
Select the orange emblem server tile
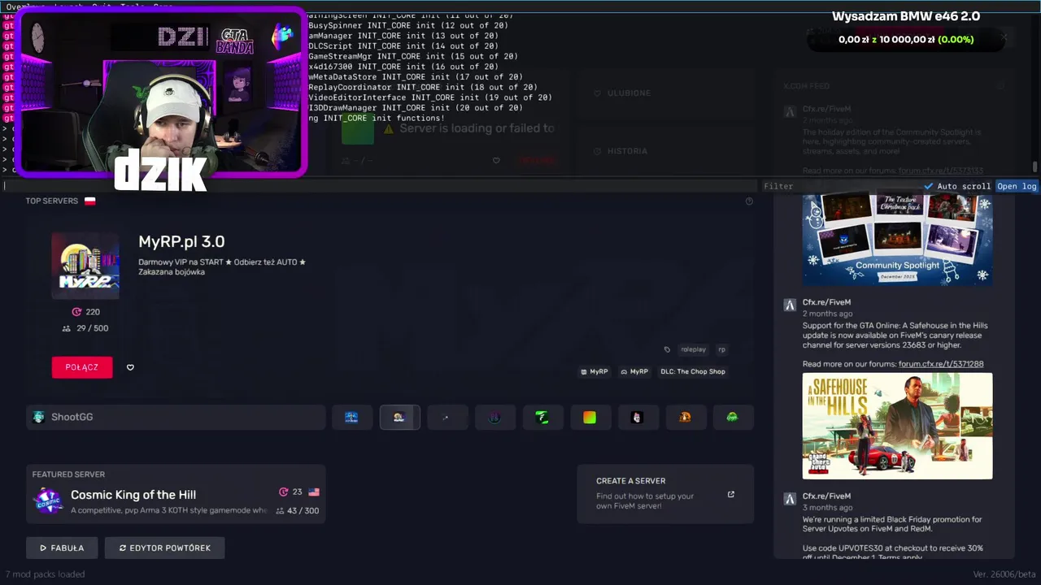685,417
